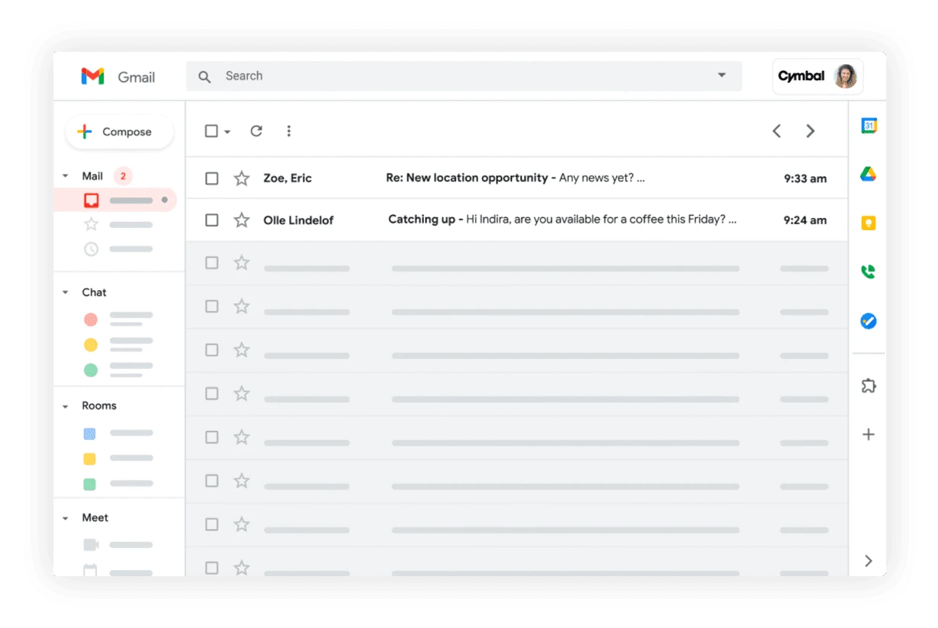The image size is (938, 628).
Task: Collapse the Chat section
Action: pos(66,292)
